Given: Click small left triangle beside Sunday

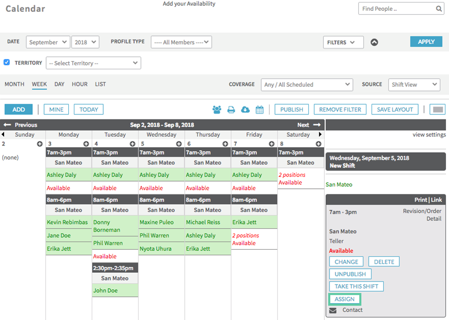Looking at the screenshot, I should click(x=3, y=134).
